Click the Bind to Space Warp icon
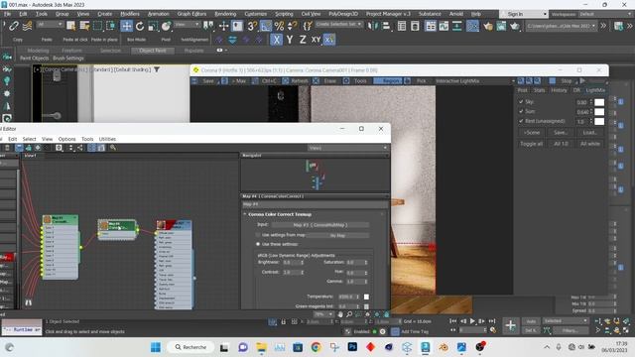This screenshot has width=635, height=357. pos(27,27)
